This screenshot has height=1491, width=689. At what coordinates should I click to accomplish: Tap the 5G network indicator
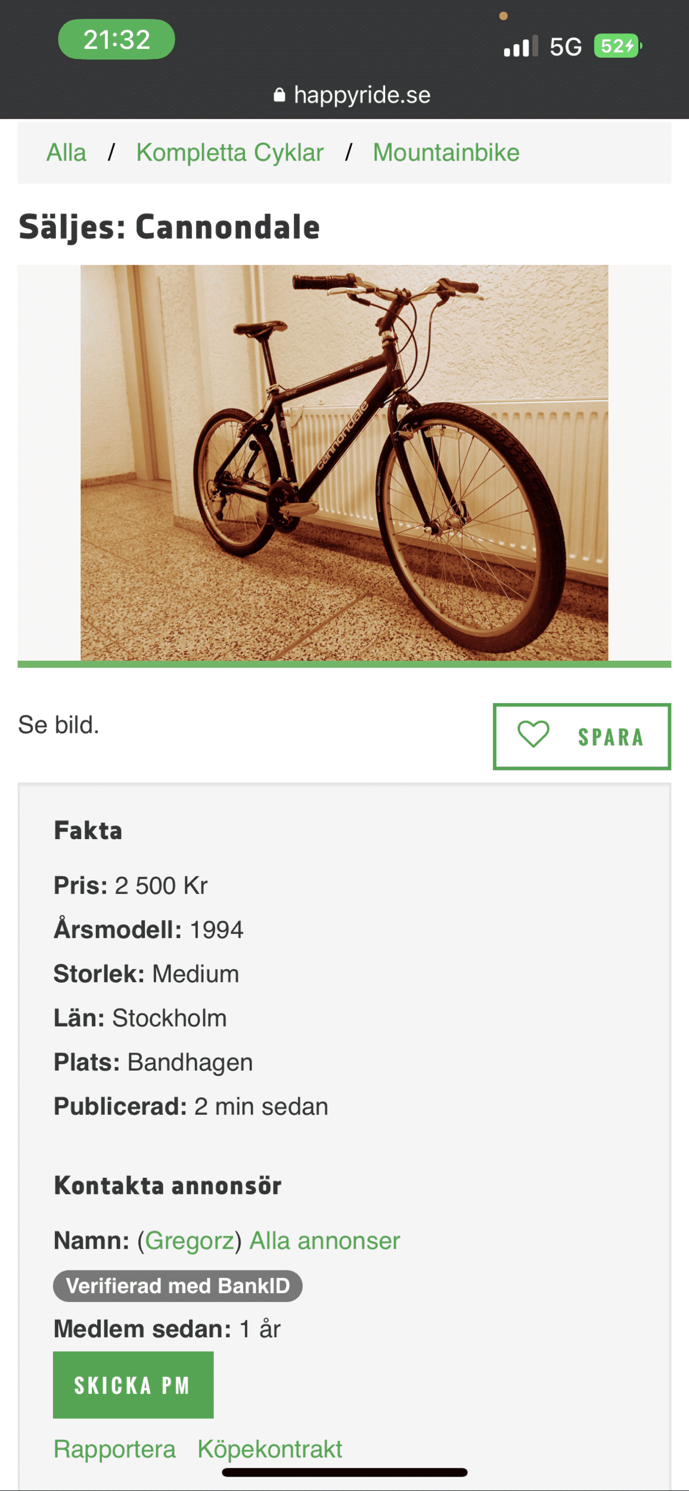coord(565,47)
